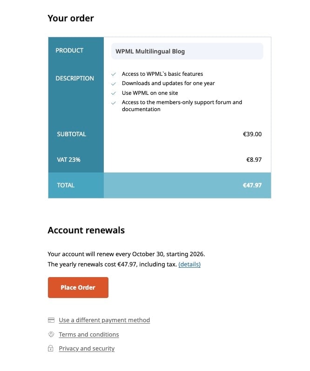310x371 pixels.
Task: Click the checkmark next to "Downloads and updates"
Action: 114,84
